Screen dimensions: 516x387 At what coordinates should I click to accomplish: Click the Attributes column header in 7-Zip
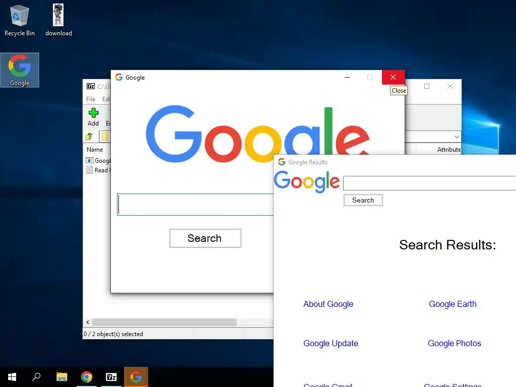click(x=449, y=149)
